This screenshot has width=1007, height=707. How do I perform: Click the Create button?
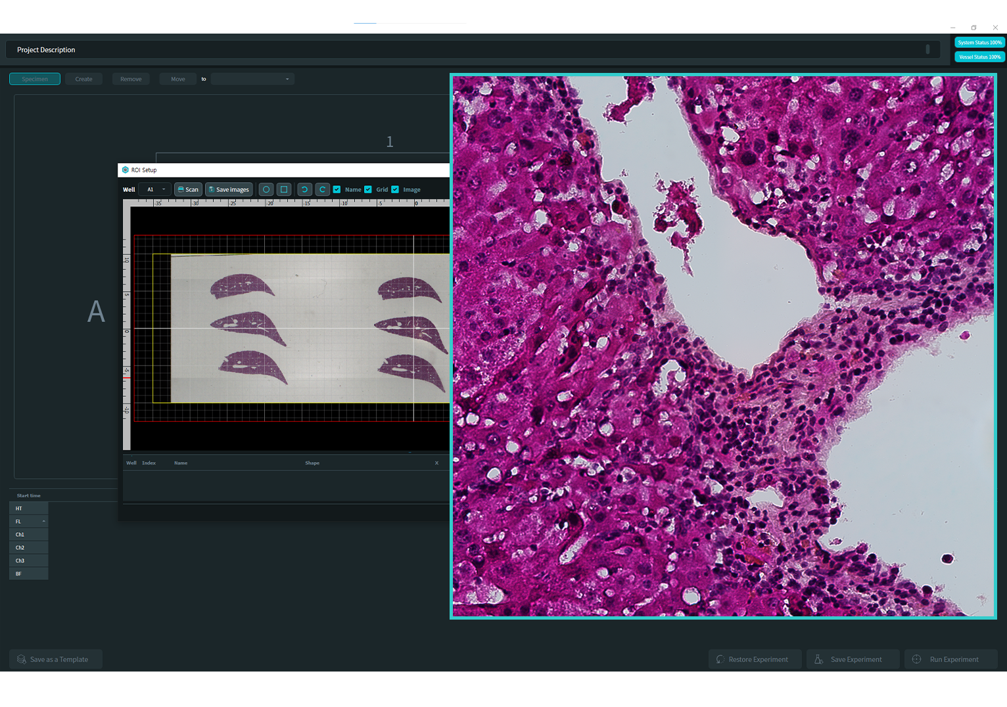(x=83, y=79)
